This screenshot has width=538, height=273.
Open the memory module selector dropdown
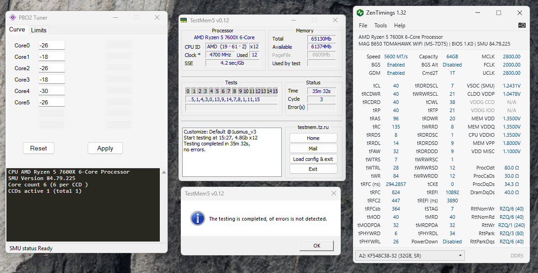point(410,256)
